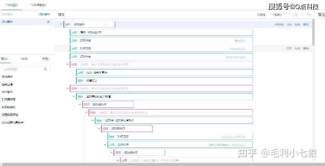Click the magnifier icon in action search box
The width and height of the screenshot is (325, 166).
[x=45, y=69]
